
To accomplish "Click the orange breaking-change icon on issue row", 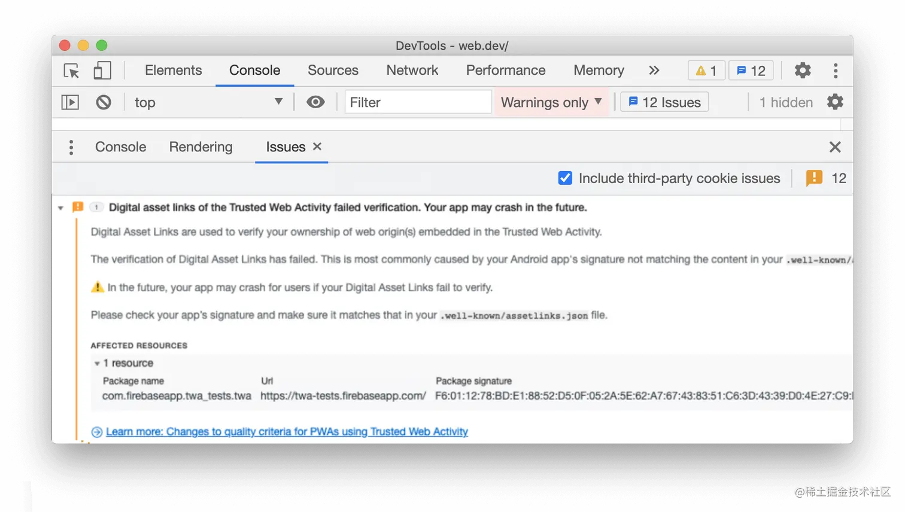I will pos(78,207).
